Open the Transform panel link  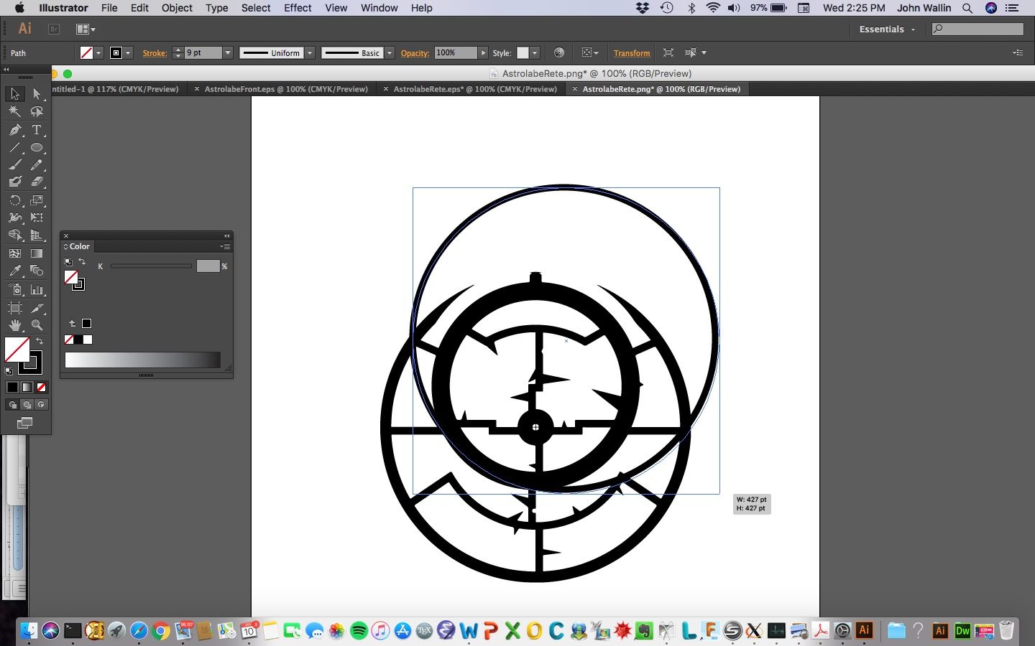(x=632, y=53)
